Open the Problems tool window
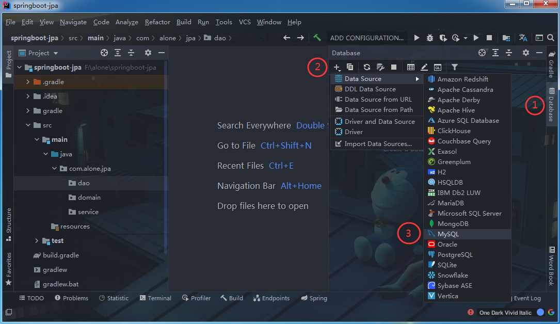This screenshot has height=324, width=560. (x=71, y=298)
